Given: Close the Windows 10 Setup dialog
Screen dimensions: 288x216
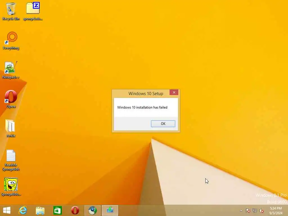Looking at the screenshot, I should click(174, 92).
